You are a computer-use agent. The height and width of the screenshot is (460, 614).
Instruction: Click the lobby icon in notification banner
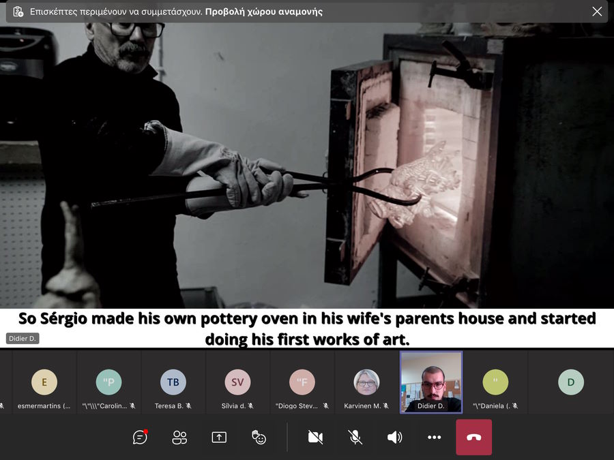(18, 12)
